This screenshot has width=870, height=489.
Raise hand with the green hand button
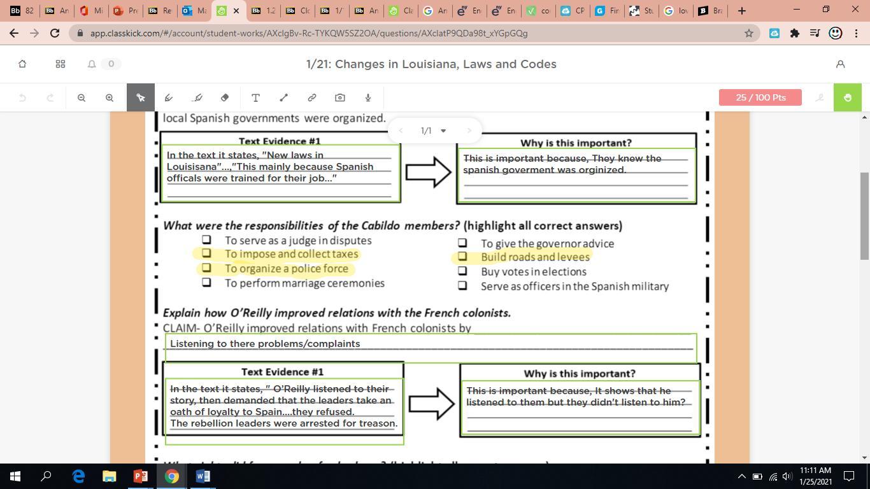(848, 97)
